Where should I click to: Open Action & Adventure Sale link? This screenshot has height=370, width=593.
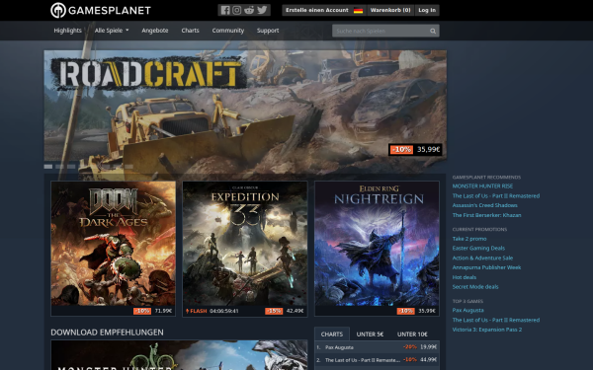pos(482,258)
